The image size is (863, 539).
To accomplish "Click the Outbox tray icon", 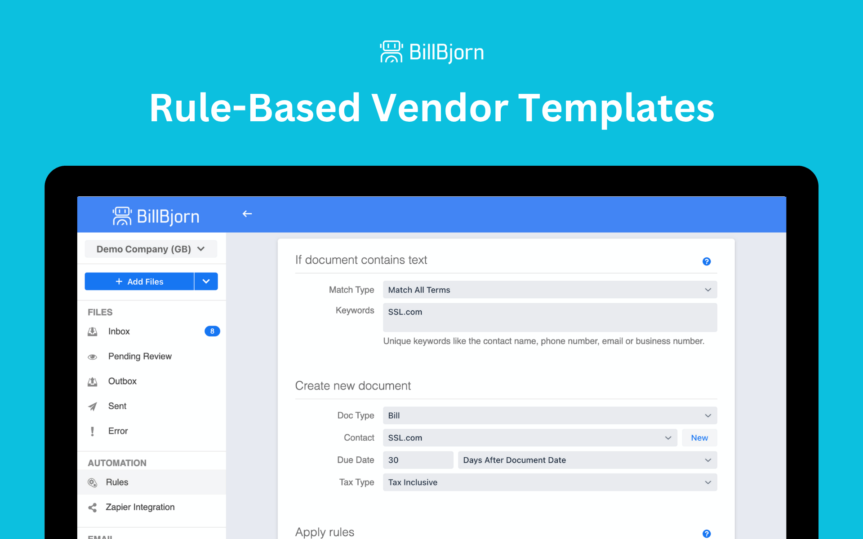I will point(93,381).
